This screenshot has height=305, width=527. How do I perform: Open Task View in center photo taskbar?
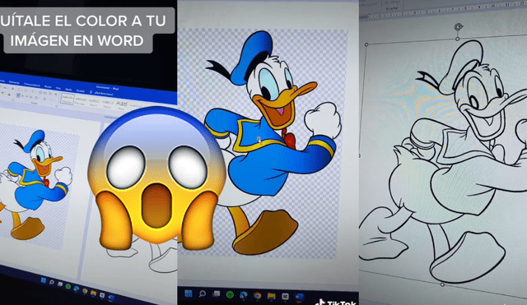tap(216, 294)
